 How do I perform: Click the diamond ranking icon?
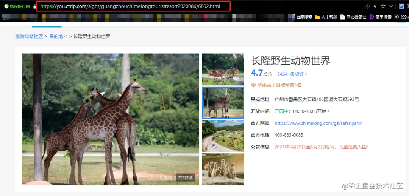tap(253, 85)
